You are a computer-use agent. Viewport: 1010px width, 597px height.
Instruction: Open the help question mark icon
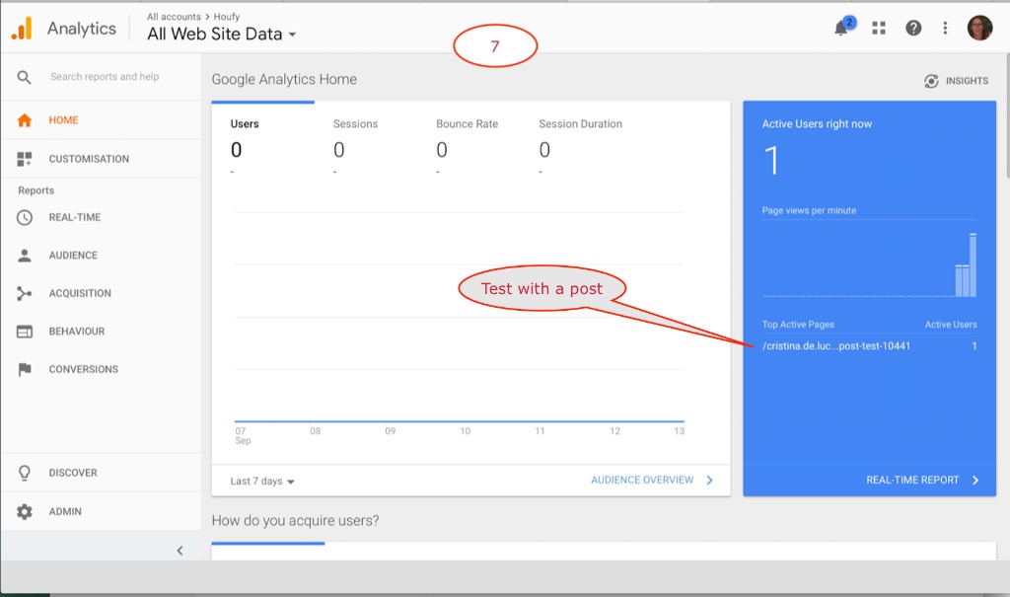(x=913, y=28)
